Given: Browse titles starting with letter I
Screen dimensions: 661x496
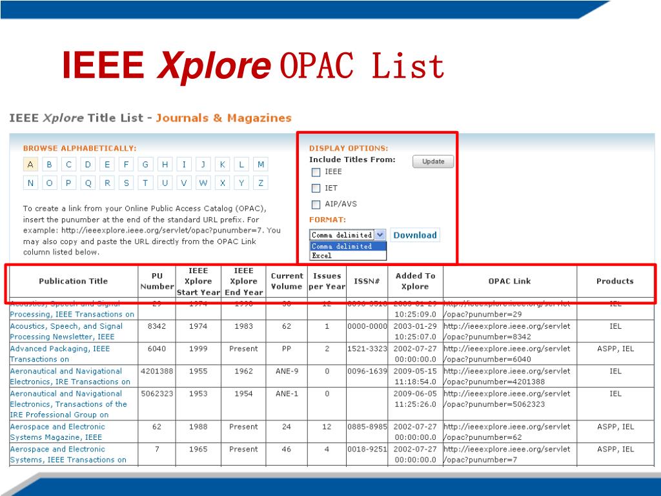Looking at the screenshot, I should 184,165.
